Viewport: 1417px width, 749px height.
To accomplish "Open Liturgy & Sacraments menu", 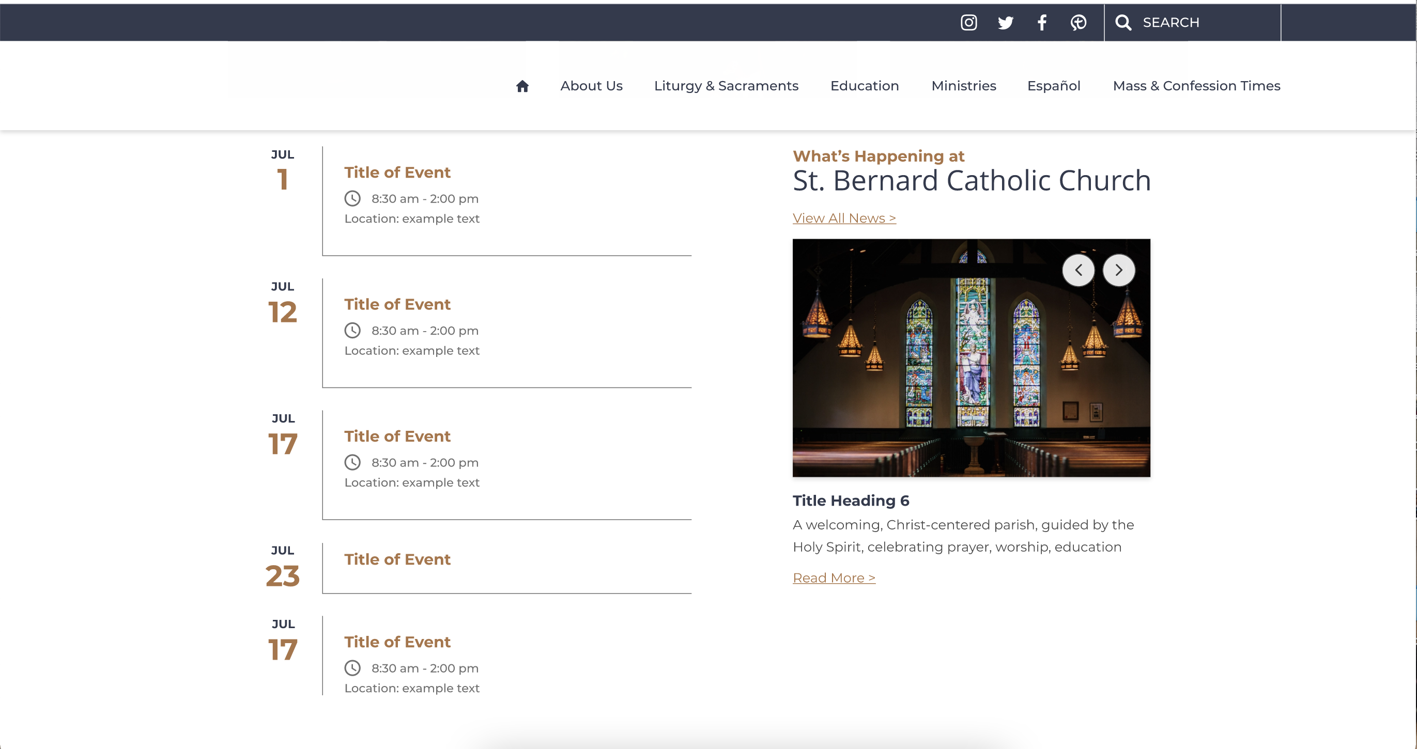I will tap(726, 86).
